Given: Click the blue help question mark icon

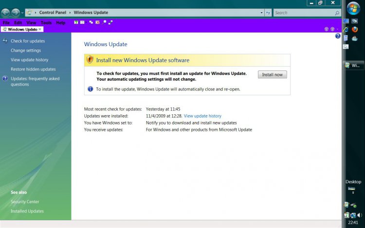Looking at the screenshot, I should [338, 36].
